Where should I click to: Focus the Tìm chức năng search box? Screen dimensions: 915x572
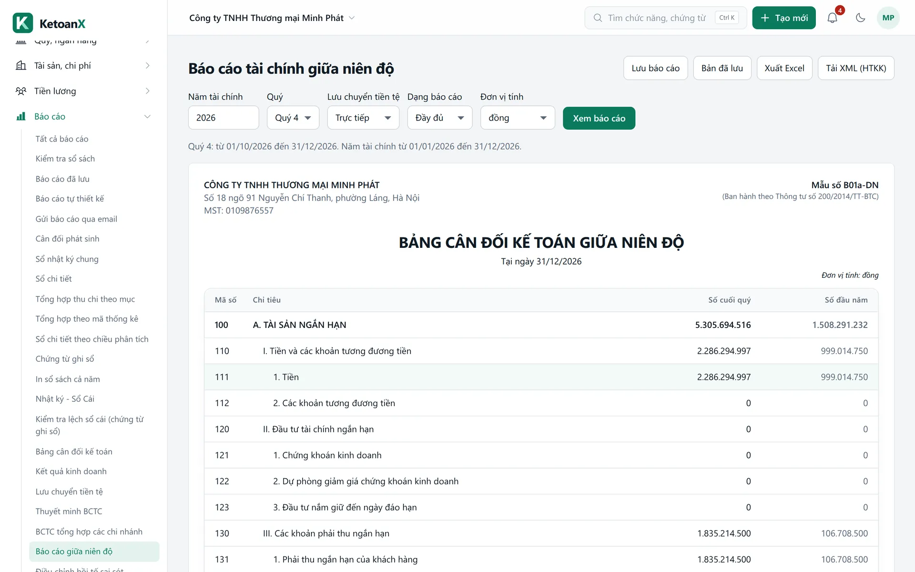666,18
